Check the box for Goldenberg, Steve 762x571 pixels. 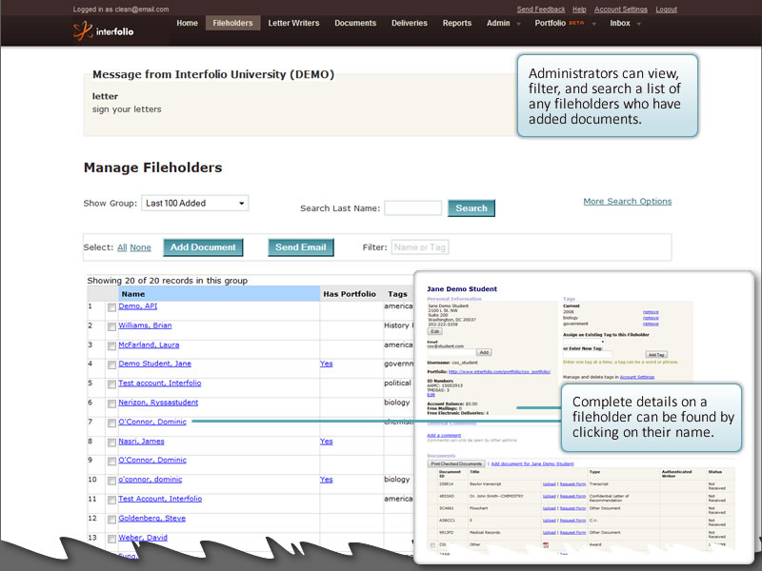point(111,520)
